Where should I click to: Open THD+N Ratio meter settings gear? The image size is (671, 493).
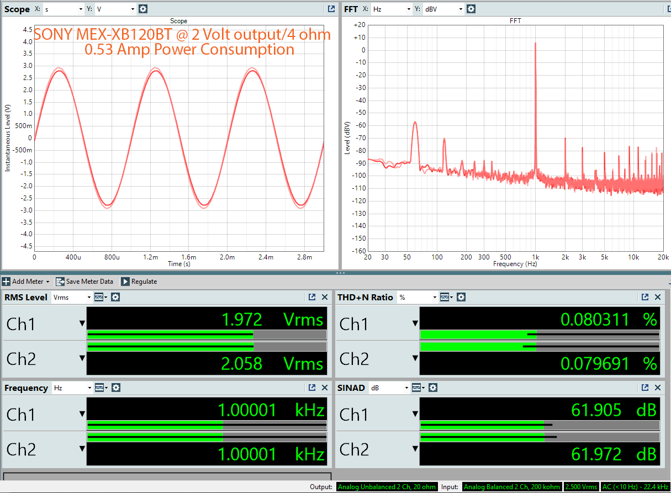click(461, 297)
